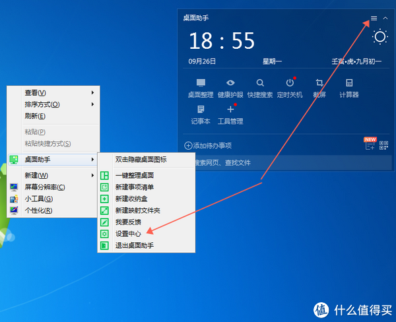Image resolution: width=396 pixels, height=322 pixels.
Task: Start the 截屏 screenshot tool
Action: 319,88
